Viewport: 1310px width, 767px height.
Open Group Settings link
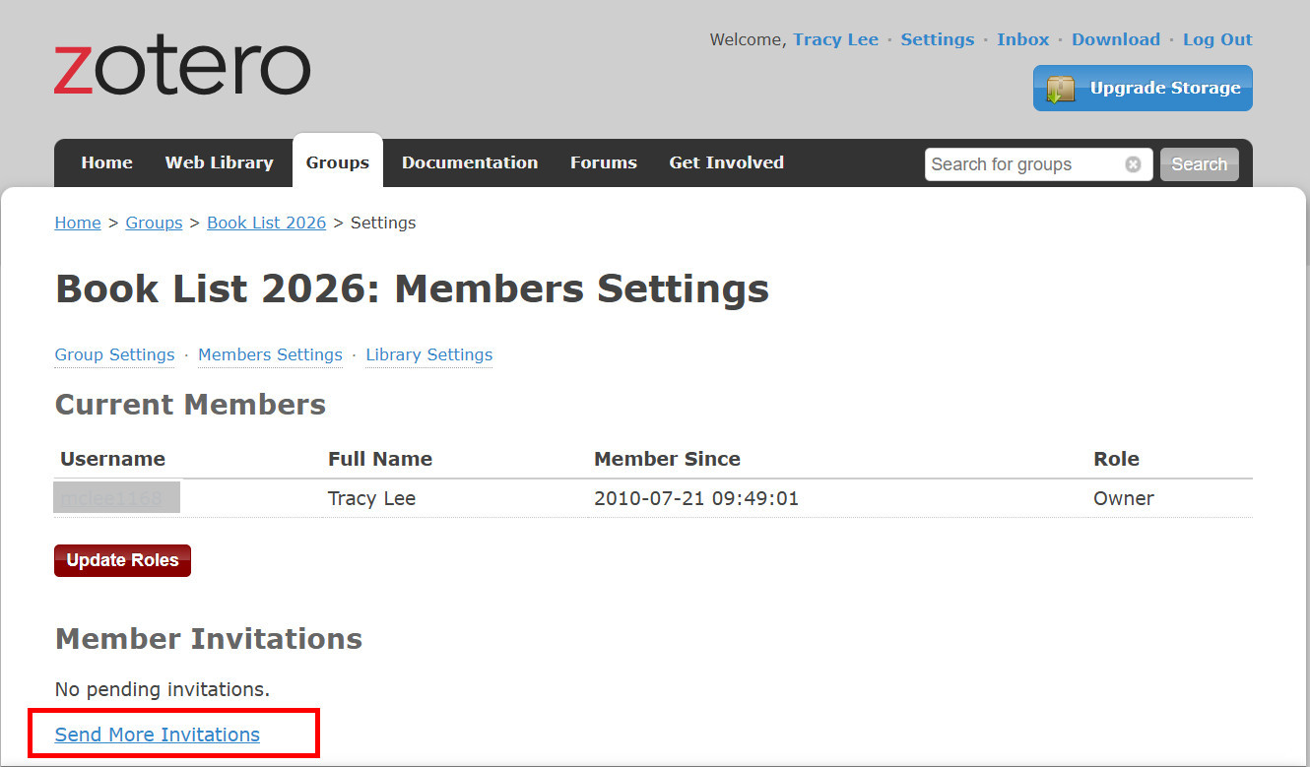114,354
